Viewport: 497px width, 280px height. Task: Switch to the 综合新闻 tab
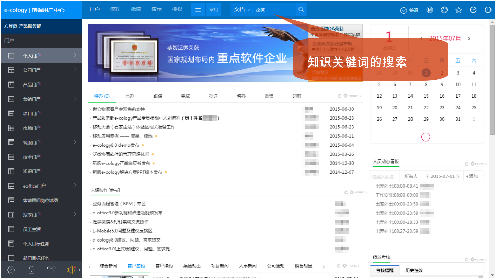(x=108, y=266)
